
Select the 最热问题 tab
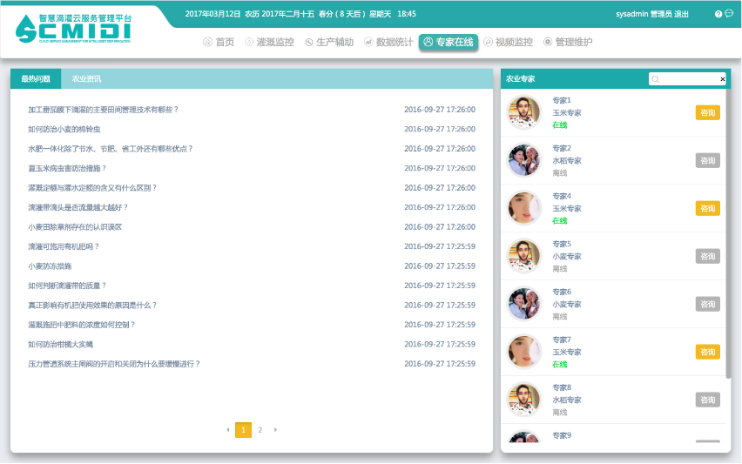[36, 79]
